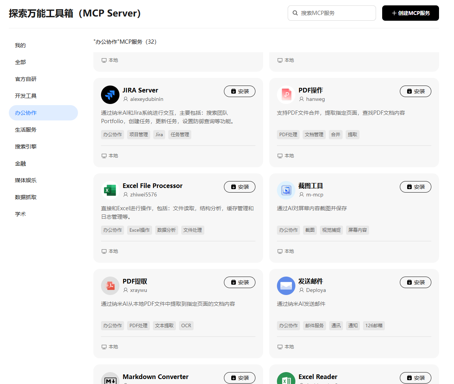This screenshot has height=384, width=454.
Task: Install the JIRA Server service
Action: tap(239, 91)
